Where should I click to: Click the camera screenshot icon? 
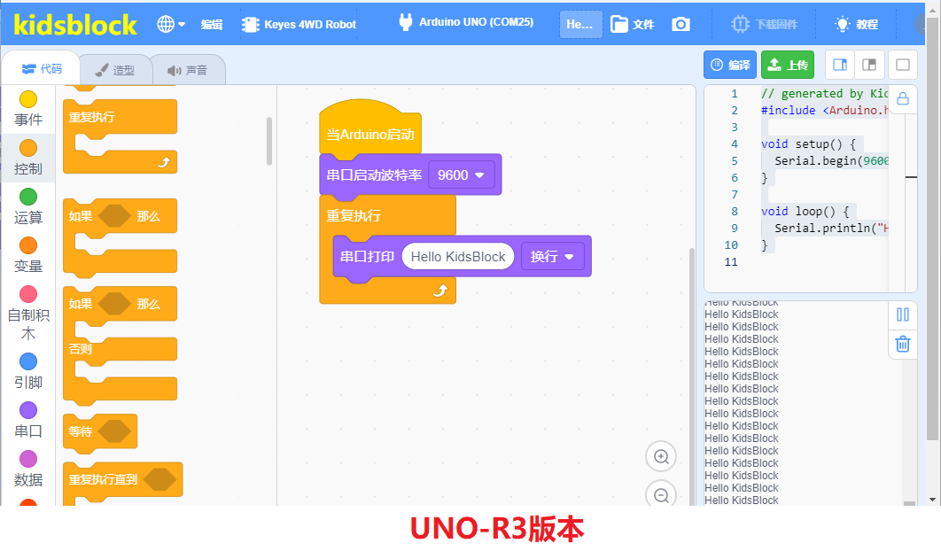coord(680,24)
